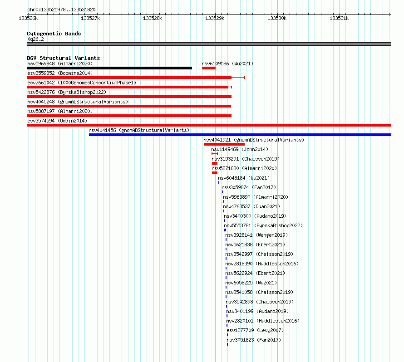
Task: Open nsv3051823 (Fan2017) label
Action: 254,340
